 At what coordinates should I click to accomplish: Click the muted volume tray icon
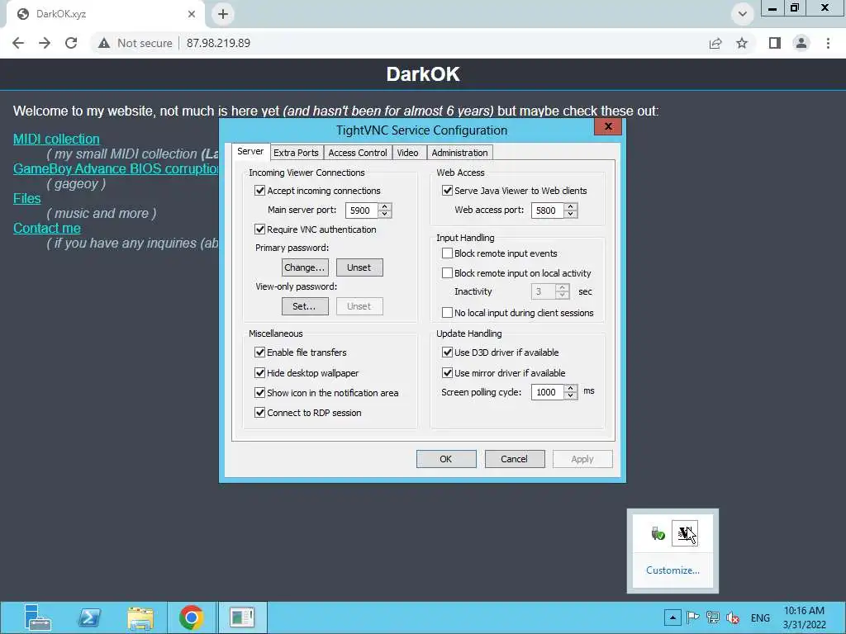[x=733, y=617]
